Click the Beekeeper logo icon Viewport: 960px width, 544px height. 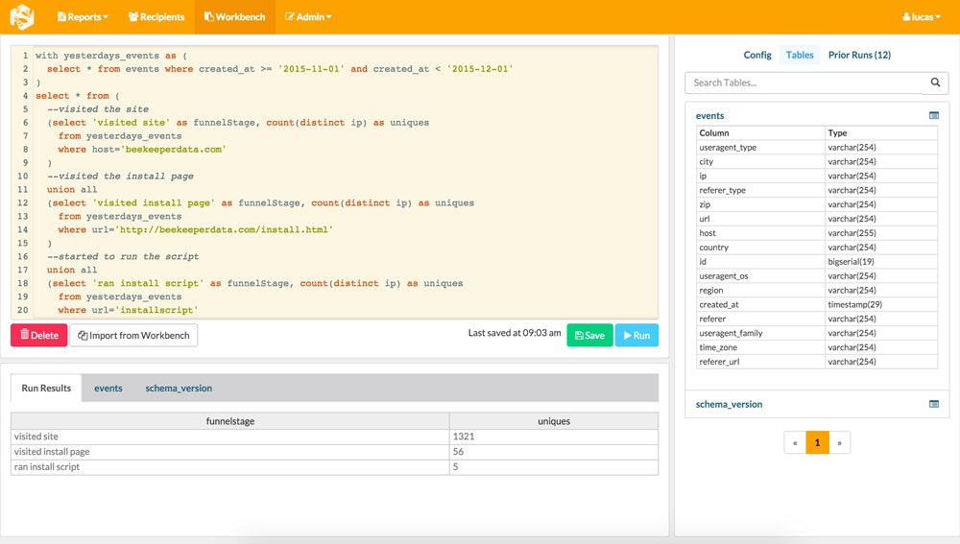pos(21,16)
